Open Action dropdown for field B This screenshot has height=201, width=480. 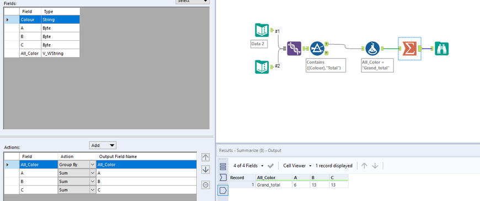point(93,181)
